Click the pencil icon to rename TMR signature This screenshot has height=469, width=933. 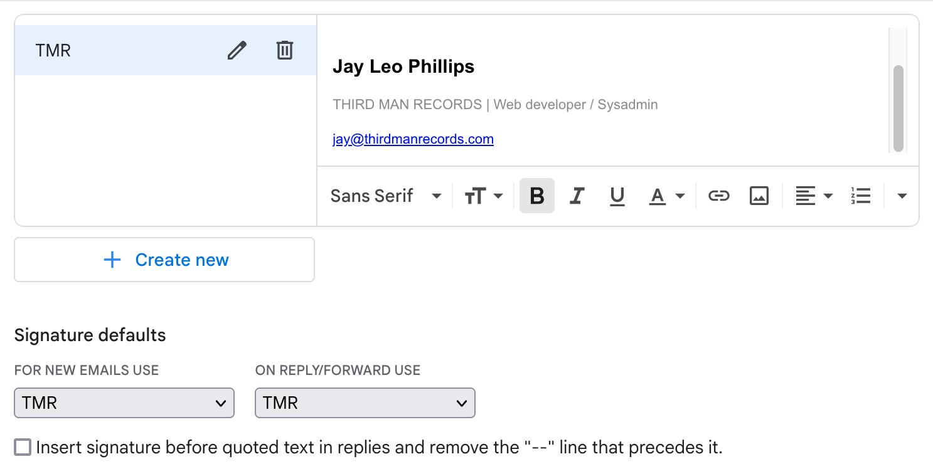(x=237, y=50)
